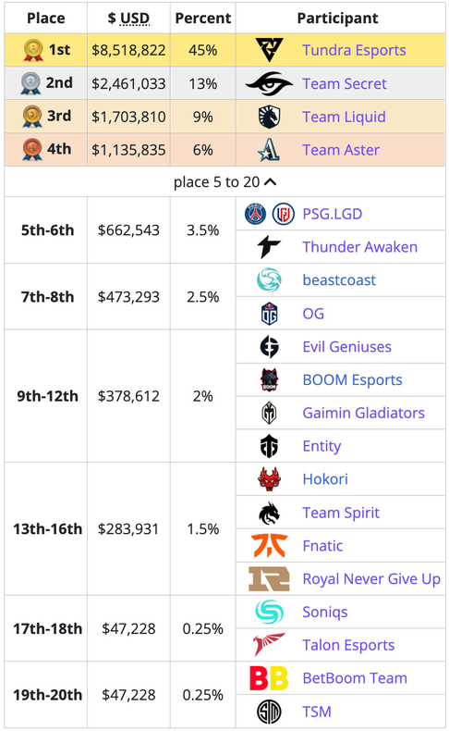Click the OG Red Bull logo
The height and width of the screenshot is (731, 449).
tap(269, 314)
